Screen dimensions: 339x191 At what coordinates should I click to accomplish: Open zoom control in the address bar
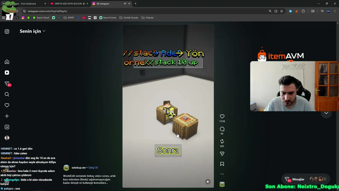point(270,11)
